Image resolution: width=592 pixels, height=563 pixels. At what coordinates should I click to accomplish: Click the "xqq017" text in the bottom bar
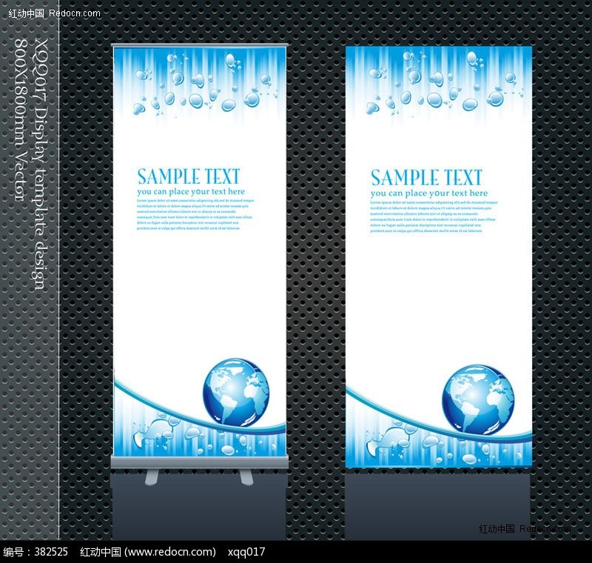[x=246, y=552]
